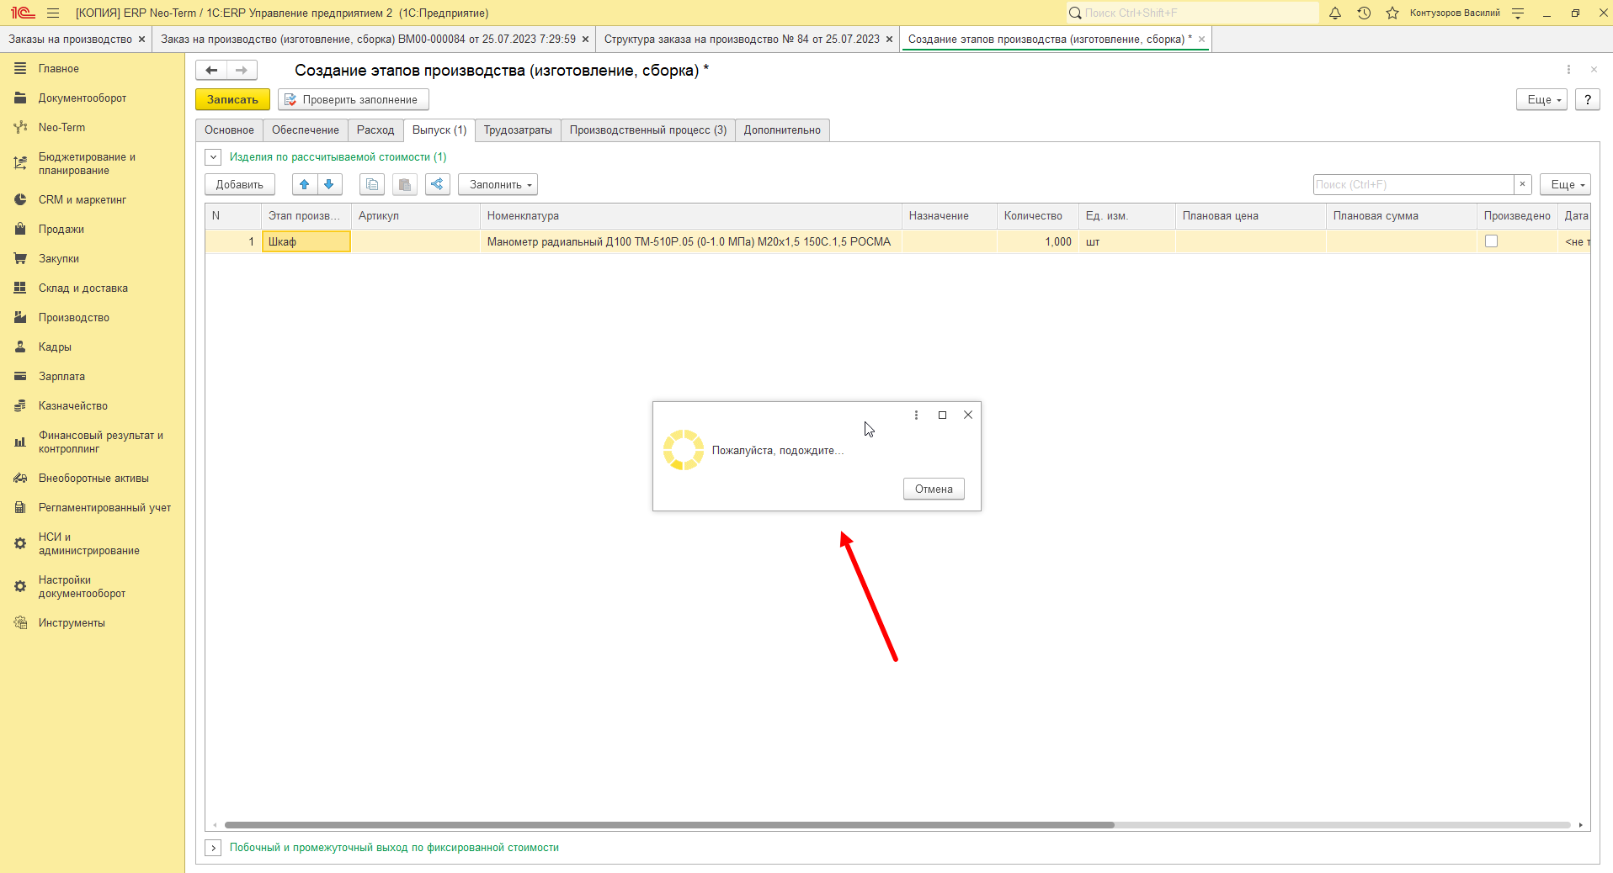Switch to the Основное tab
The image size is (1613, 873).
click(x=229, y=130)
